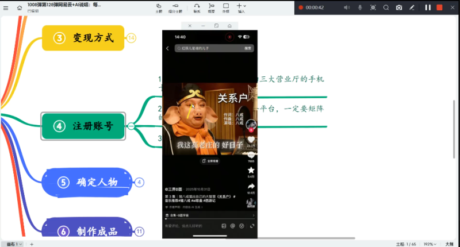Toggle system sound in recorder bar

347,7
